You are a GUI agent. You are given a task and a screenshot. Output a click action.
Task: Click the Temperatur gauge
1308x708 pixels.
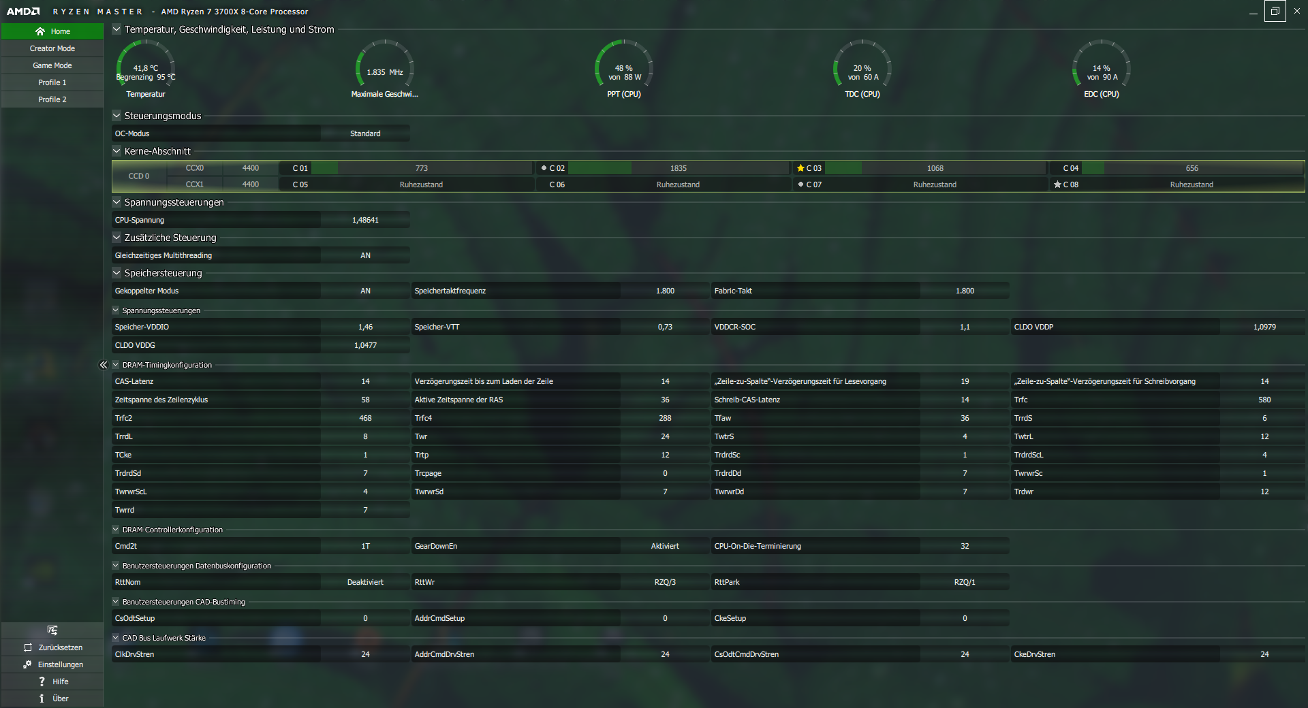tap(146, 69)
